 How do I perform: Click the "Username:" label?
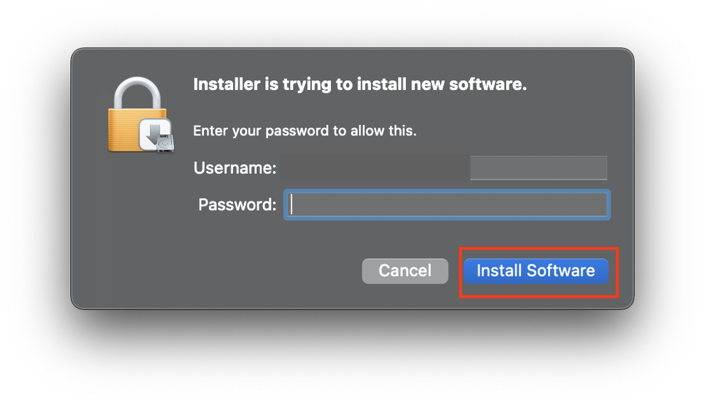pyautogui.click(x=235, y=168)
